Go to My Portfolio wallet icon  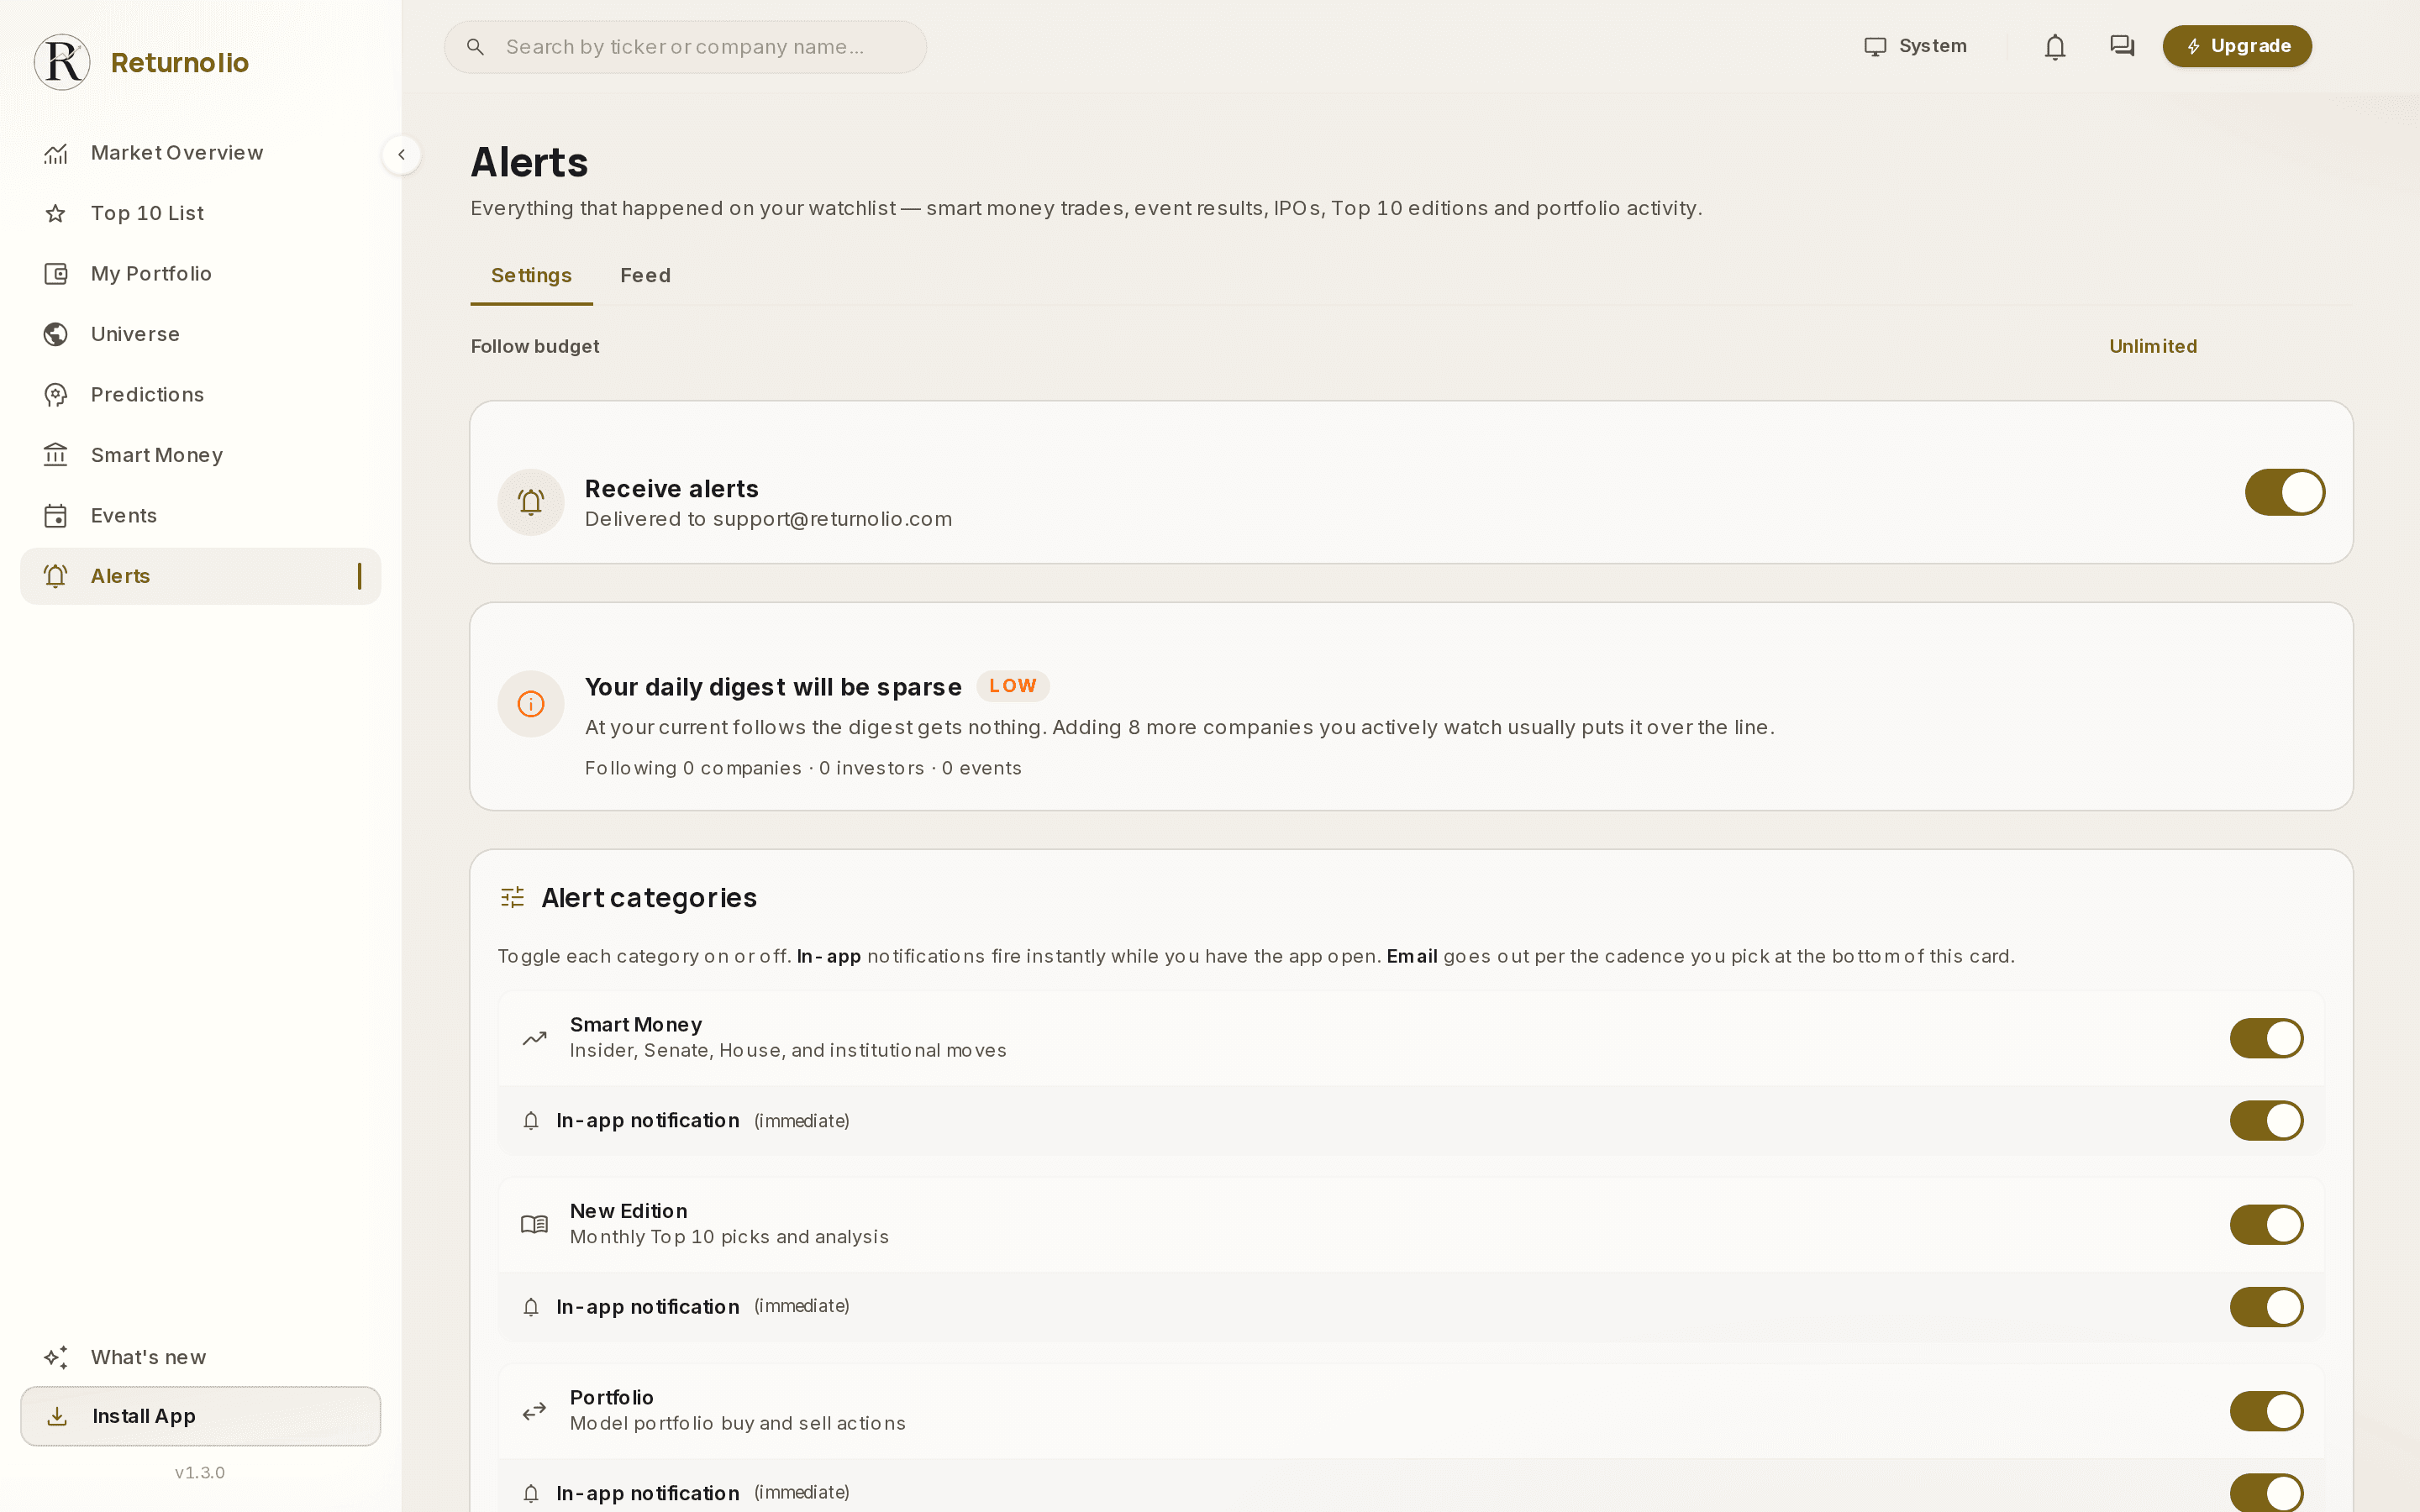pyautogui.click(x=56, y=274)
